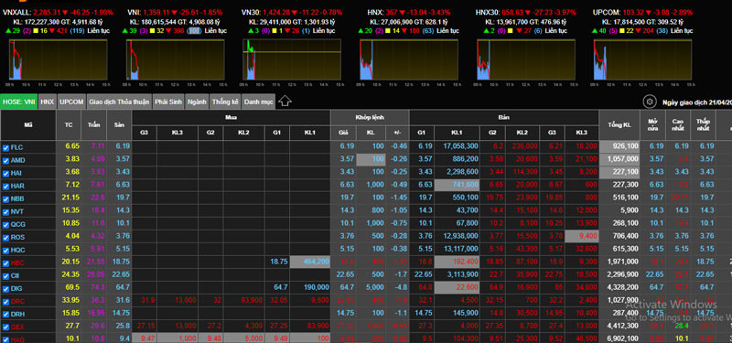Viewport: 732px width, 343px height.
Task: Open the Giao dịch Thỏa thuận tab
Action: 119,102
